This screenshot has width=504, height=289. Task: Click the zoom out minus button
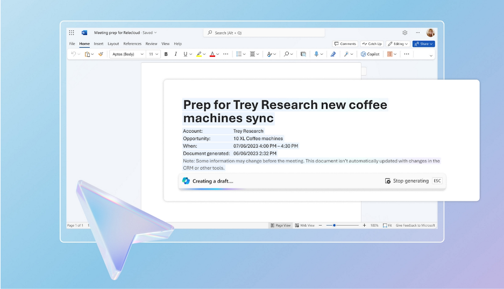click(x=320, y=226)
